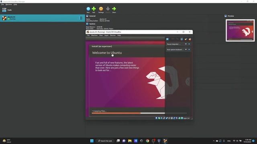Click the ENG language indicator

tap(229, 141)
